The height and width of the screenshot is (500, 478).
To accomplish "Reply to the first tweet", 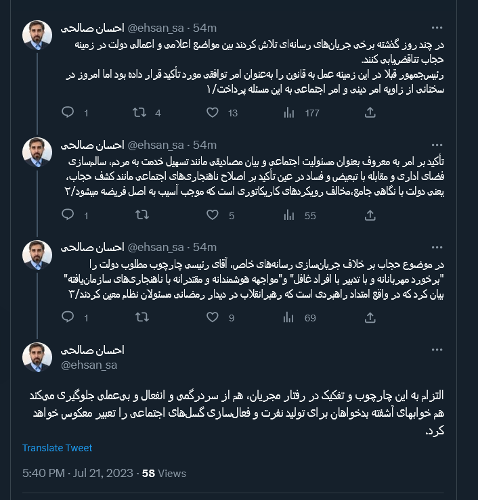I will point(67,113).
